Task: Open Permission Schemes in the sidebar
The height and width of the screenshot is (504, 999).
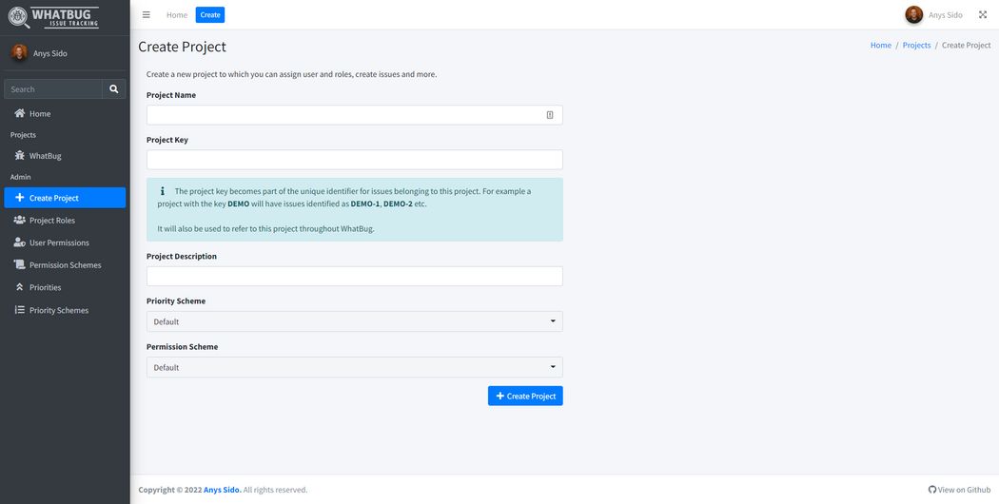Action: coord(65,265)
